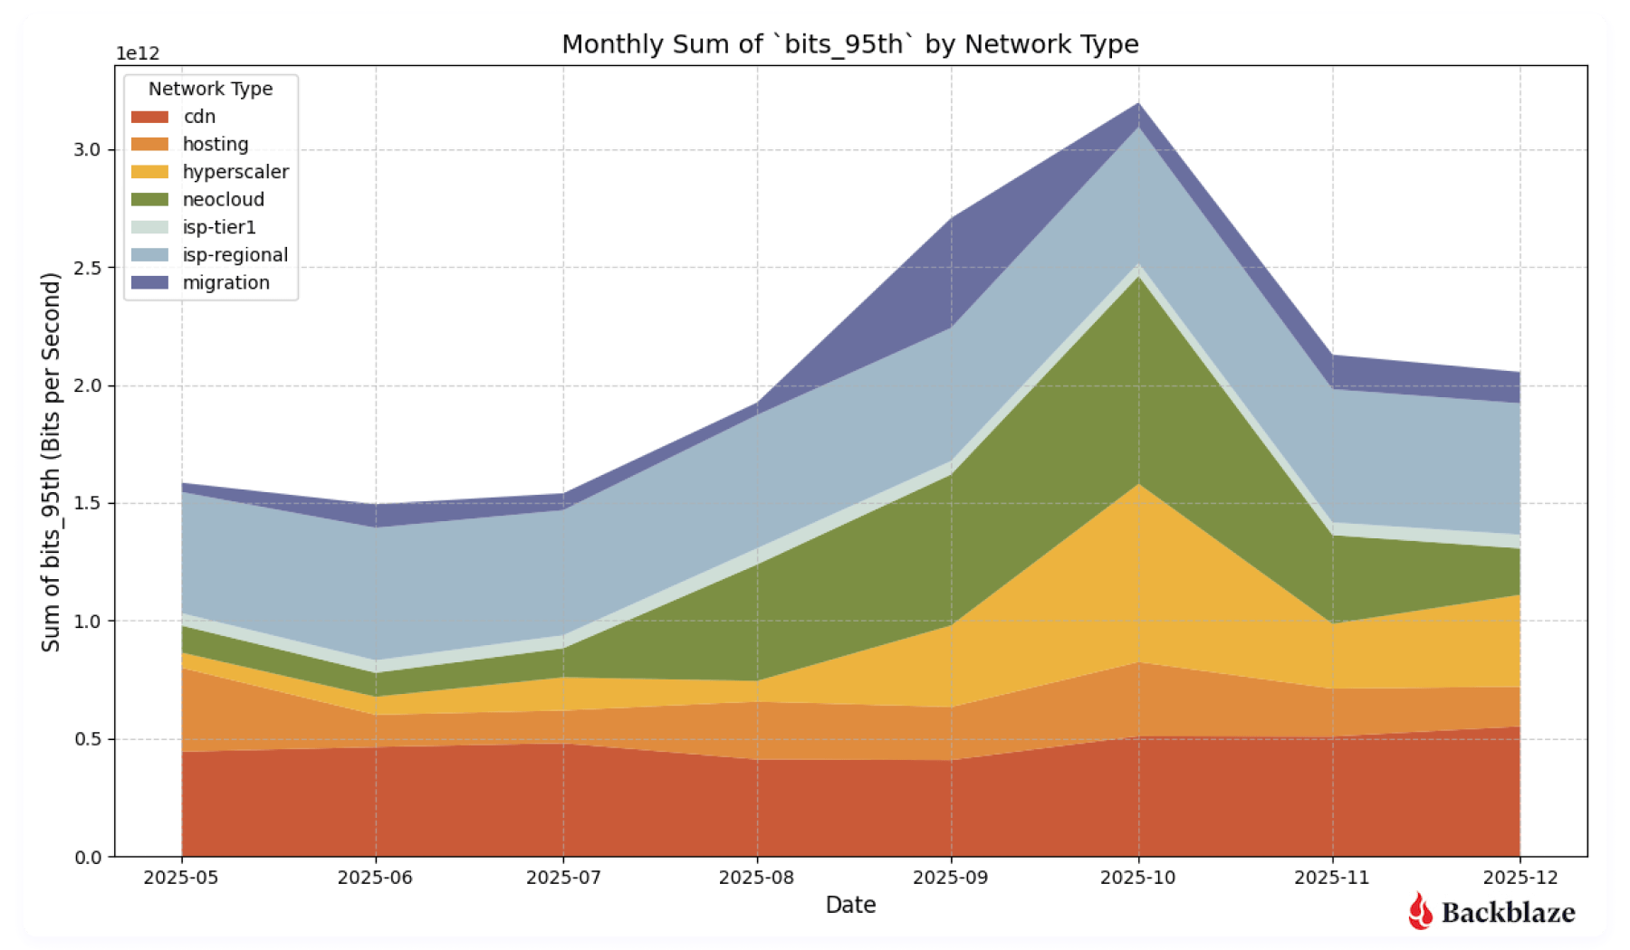The width and height of the screenshot is (1630, 950).
Task: Click the cdn legend color marker
Action: (x=149, y=116)
